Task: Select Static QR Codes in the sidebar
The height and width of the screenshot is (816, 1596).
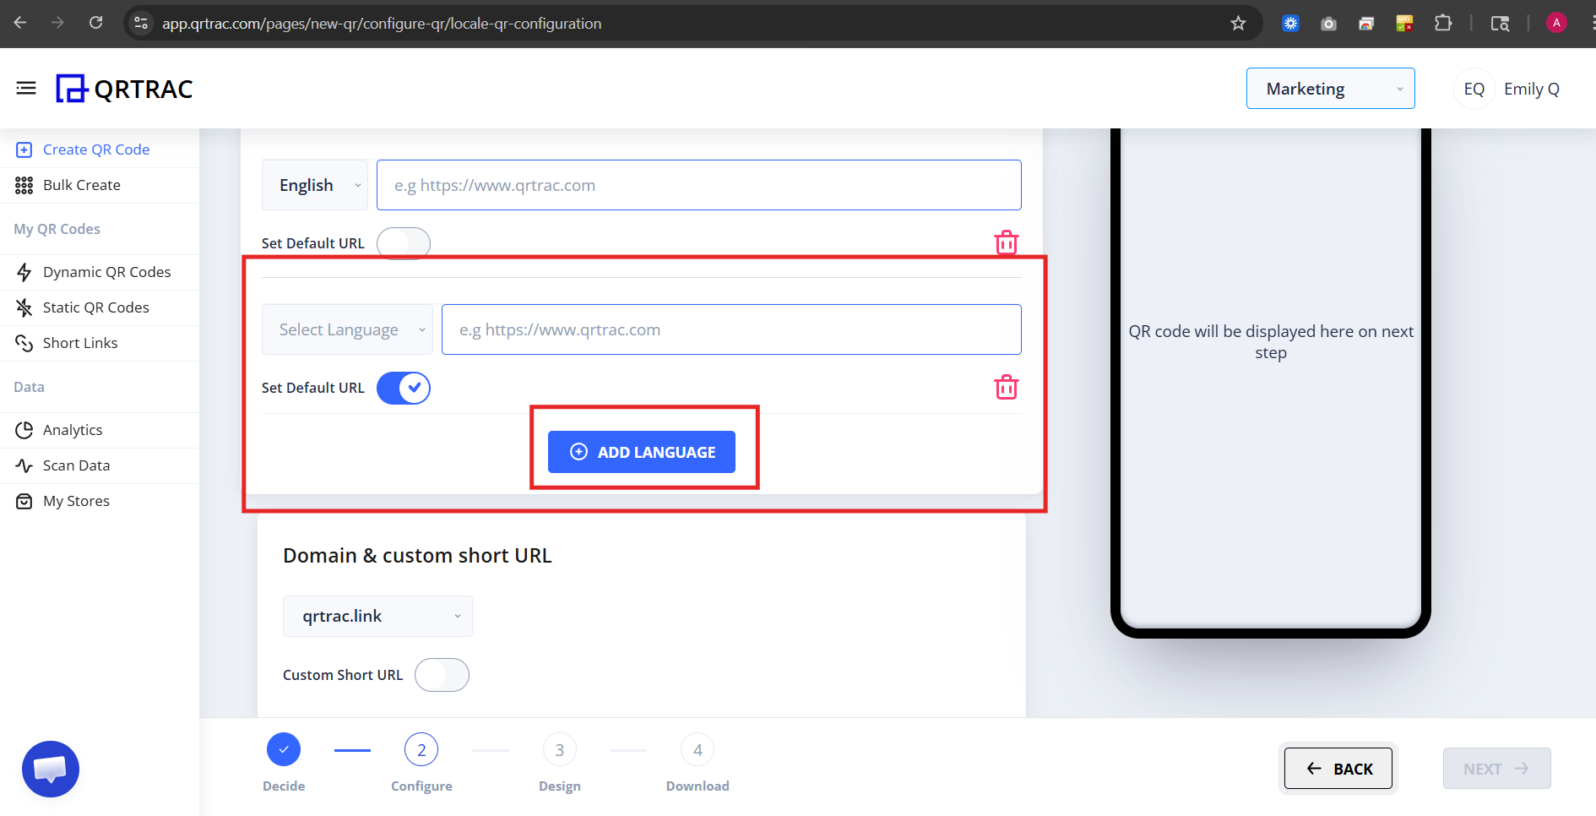Action: pos(95,307)
